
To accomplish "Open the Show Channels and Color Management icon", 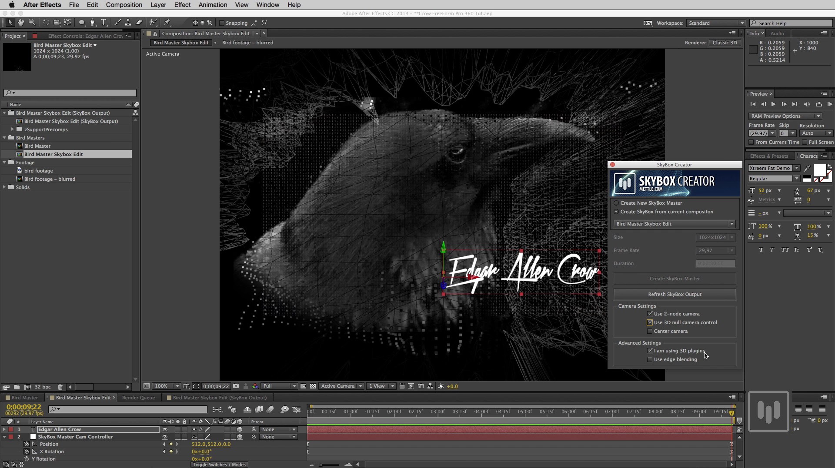I will [256, 386].
